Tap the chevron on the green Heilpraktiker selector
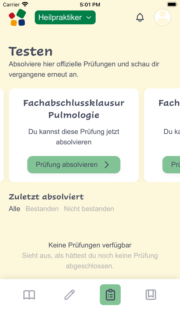Viewport: 180px width, 319px height. point(89,18)
